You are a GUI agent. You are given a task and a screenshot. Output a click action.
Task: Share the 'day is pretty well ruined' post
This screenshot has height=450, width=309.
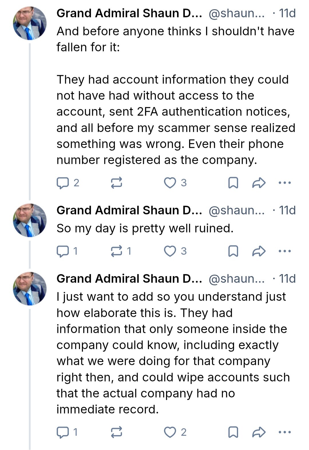[259, 251]
